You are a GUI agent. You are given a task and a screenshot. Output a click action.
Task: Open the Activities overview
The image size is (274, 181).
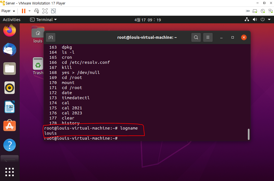pos(12,20)
